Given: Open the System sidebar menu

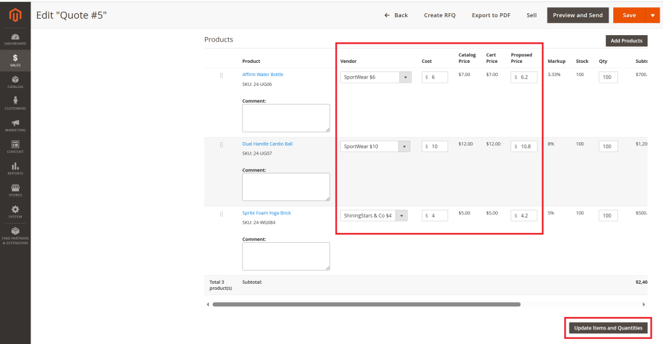Looking at the screenshot, I should tap(15, 212).
